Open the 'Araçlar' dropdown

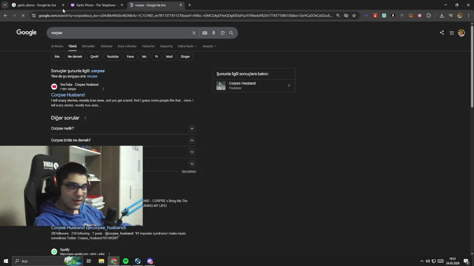(x=209, y=46)
